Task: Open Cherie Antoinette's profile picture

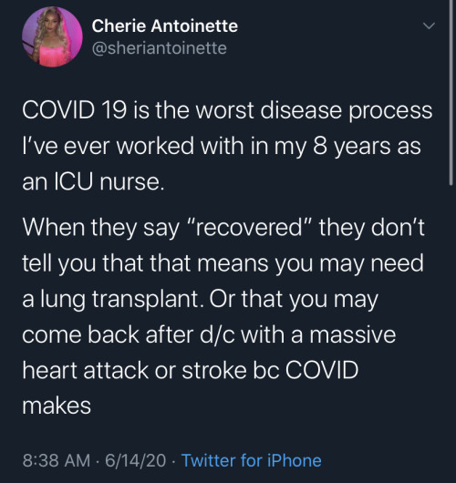Action: pos(52,37)
